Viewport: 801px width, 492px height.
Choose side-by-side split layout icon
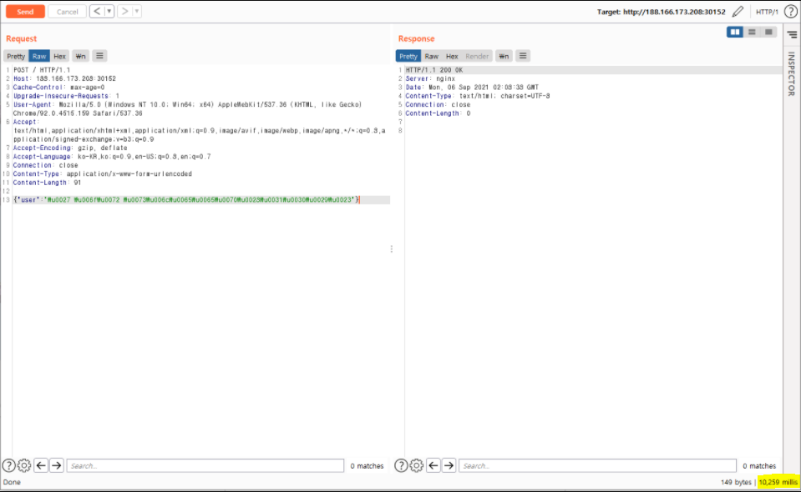coord(735,33)
